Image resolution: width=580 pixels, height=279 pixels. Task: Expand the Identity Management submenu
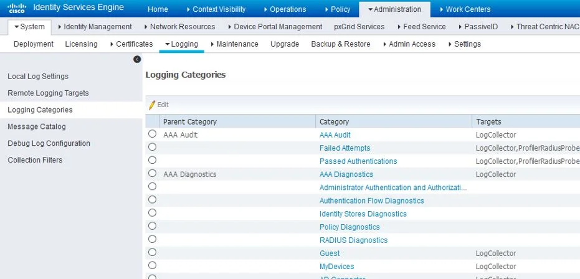(95, 27)
